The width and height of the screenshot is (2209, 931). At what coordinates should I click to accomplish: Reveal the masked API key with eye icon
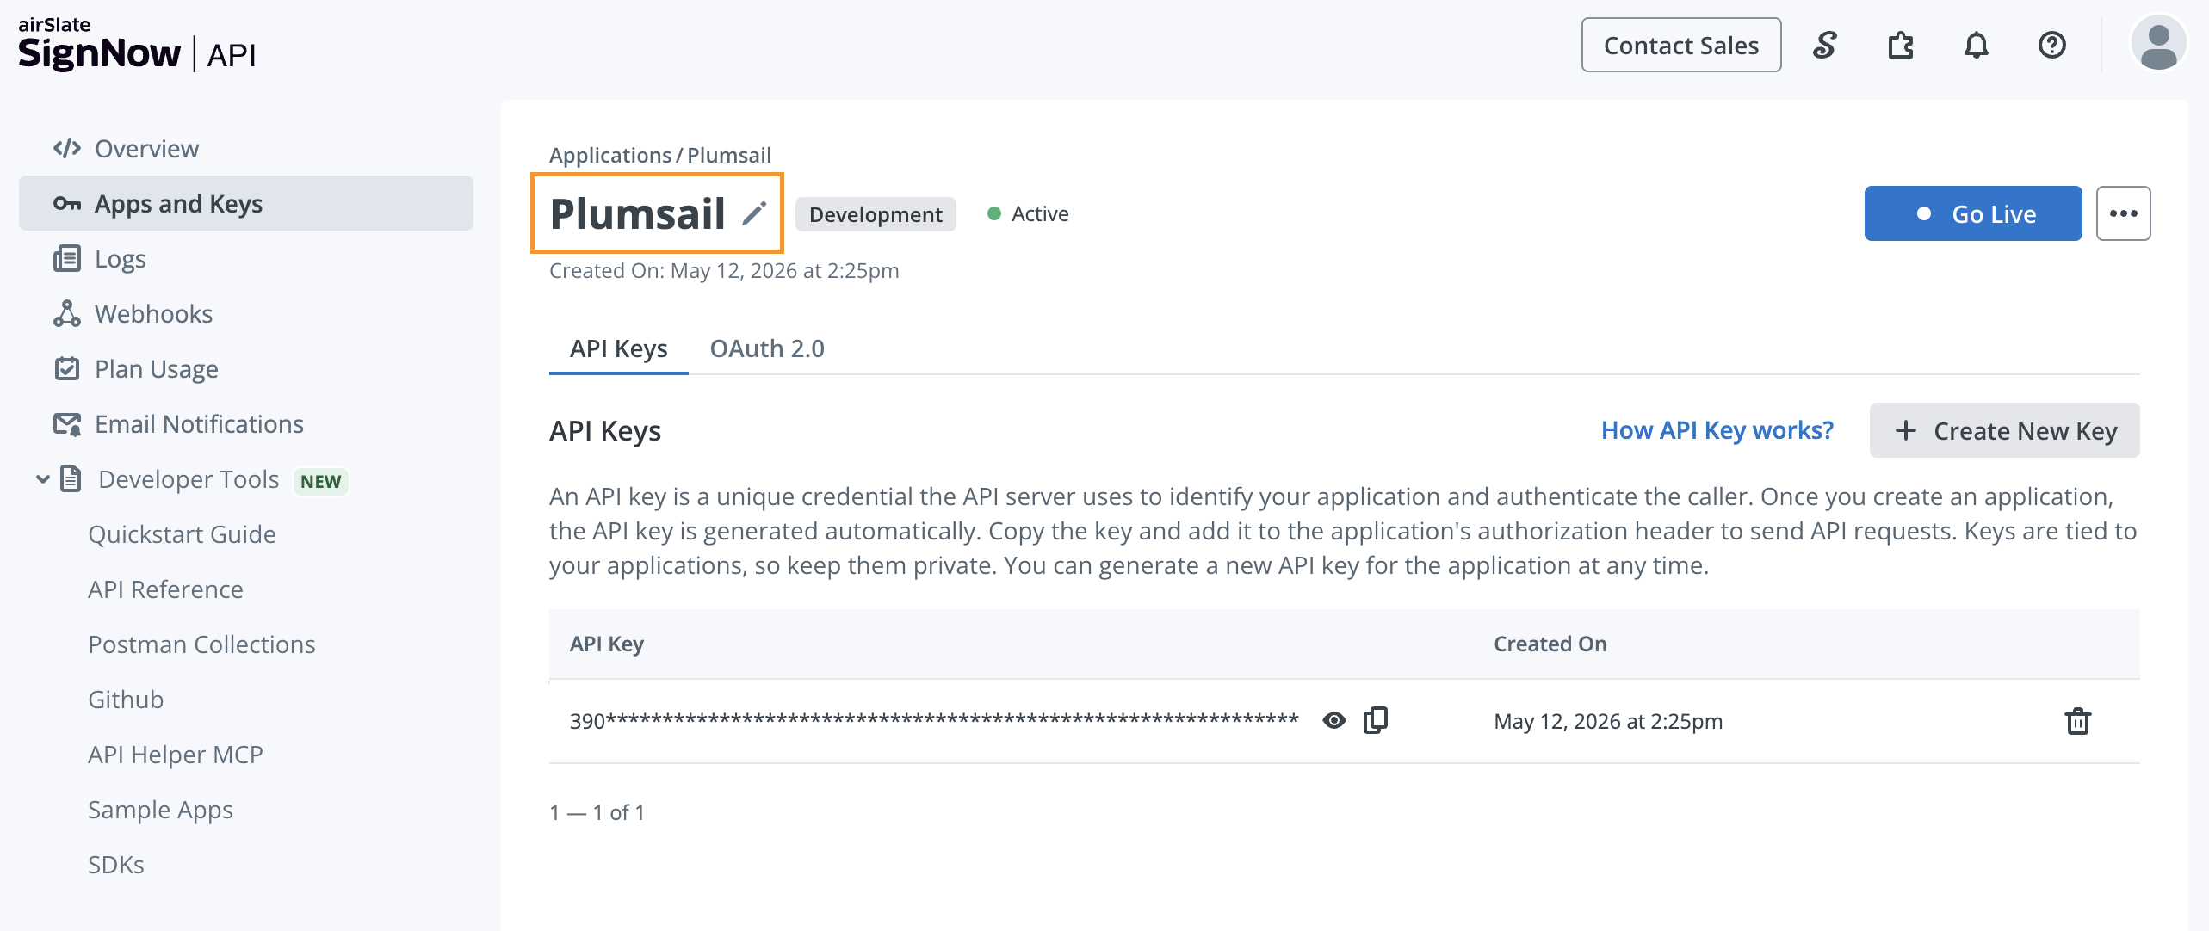point(1333,720)
